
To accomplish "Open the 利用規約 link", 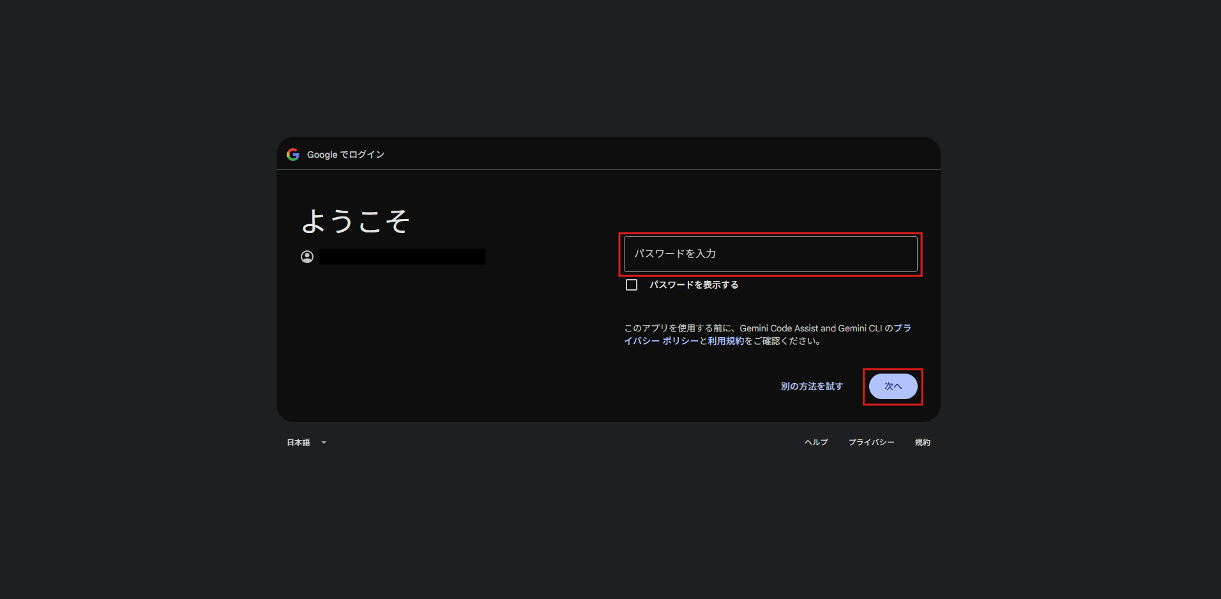I will click(x=725, y=341).
